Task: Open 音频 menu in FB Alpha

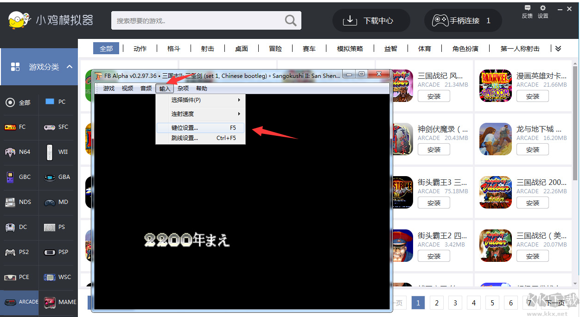Action: [x=146, y=88]
